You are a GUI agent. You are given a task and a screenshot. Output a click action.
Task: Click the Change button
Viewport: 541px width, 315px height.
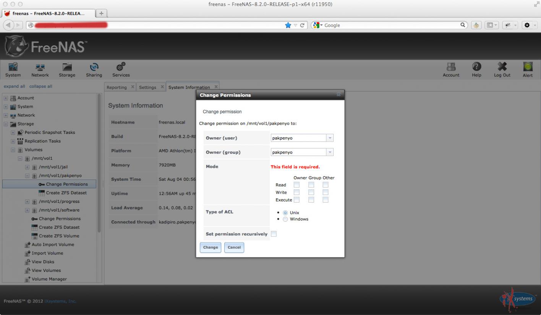211,247
